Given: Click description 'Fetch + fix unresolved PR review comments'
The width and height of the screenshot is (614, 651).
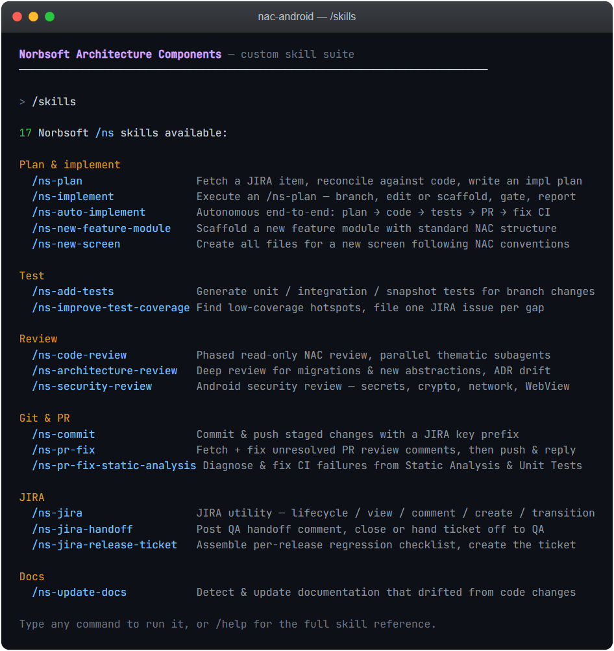Looking at the screenshot, I should (327, 450).
